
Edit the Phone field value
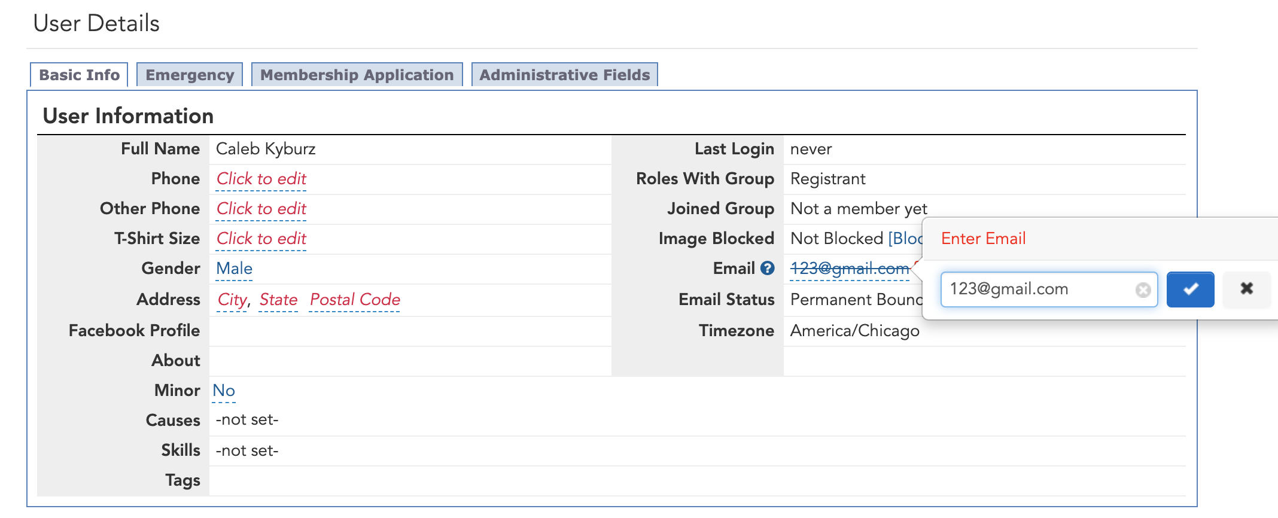(x=261, y=179)
